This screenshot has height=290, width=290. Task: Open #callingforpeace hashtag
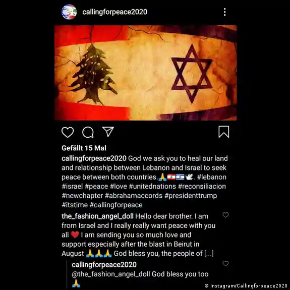point(116,205)
